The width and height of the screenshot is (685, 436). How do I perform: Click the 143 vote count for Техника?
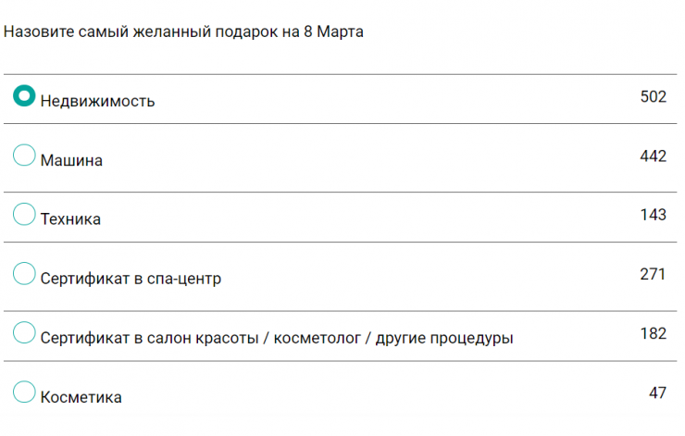coord(653,215)
